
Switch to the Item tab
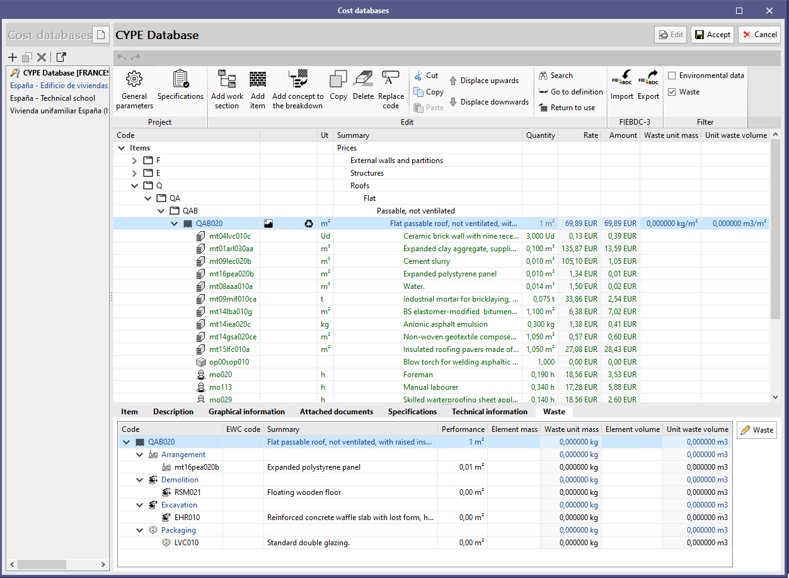point(129,412)
